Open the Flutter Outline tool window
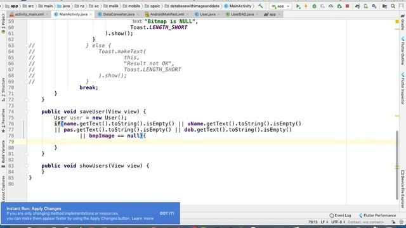The height and width of the screenshot is (228, 406). pos(403,51)
